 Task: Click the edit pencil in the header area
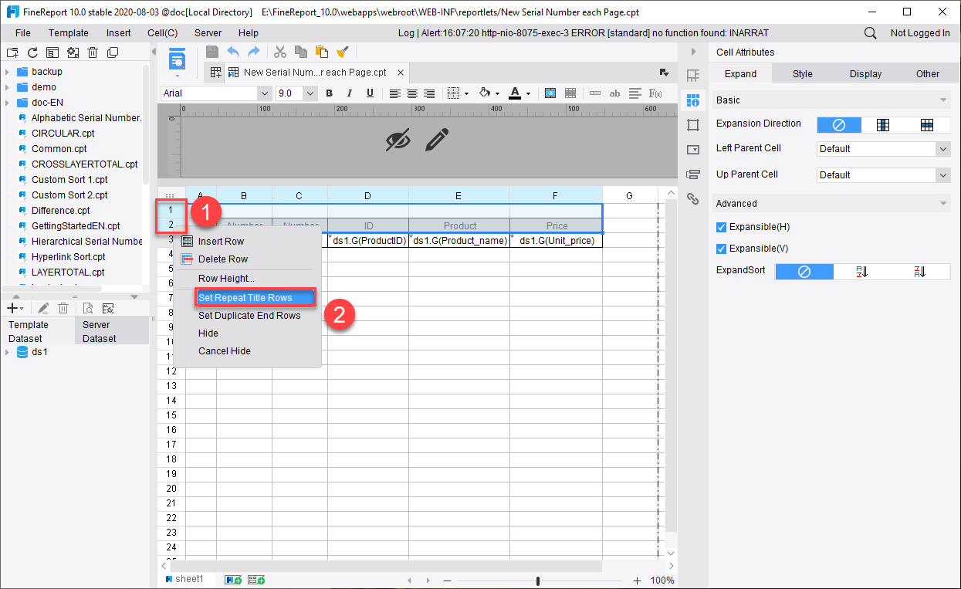coord(436,140)
